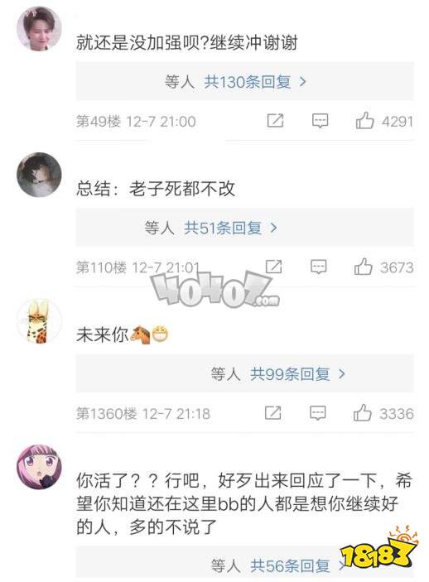Open the giraffe avatar profile
429x582 pixels.
coord(39,320)
